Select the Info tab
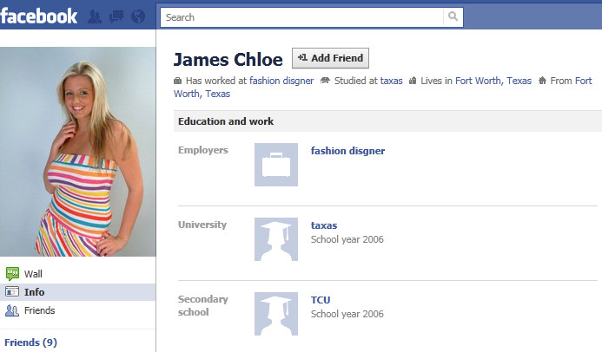Image resolution: width=602 pixels, height=352 pixels. 78,292
